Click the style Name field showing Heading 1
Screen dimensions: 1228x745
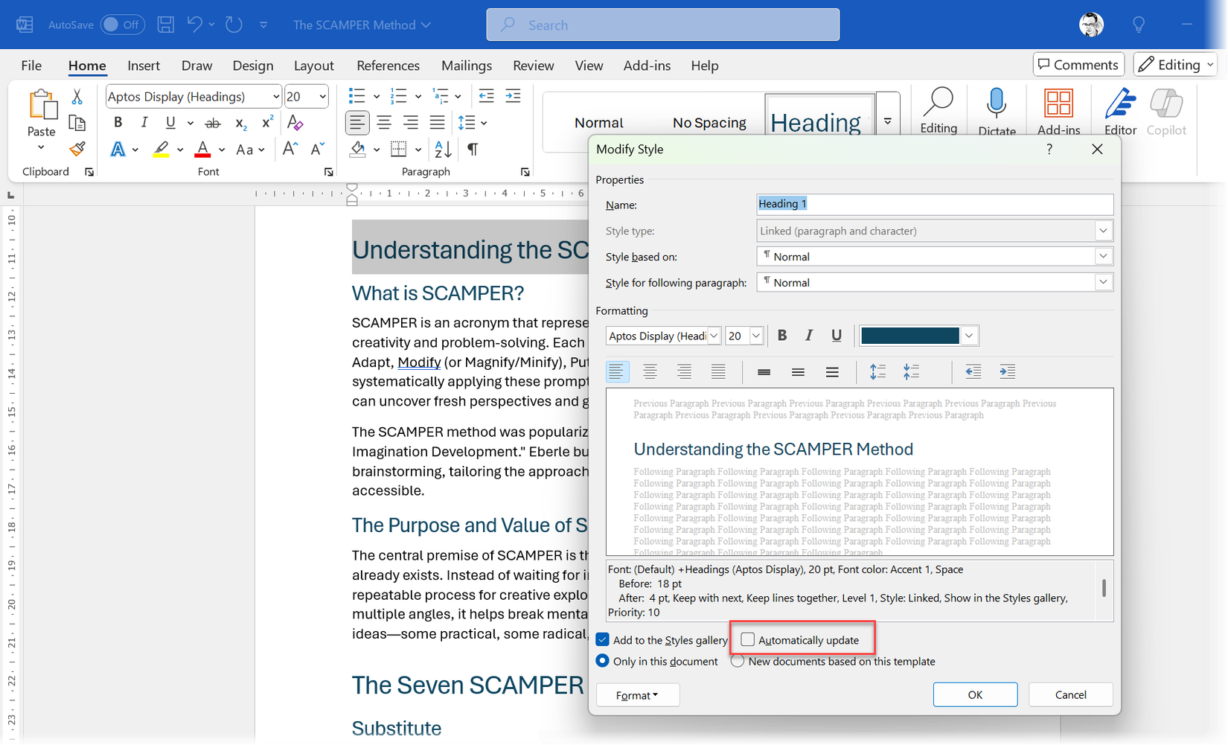934,204
